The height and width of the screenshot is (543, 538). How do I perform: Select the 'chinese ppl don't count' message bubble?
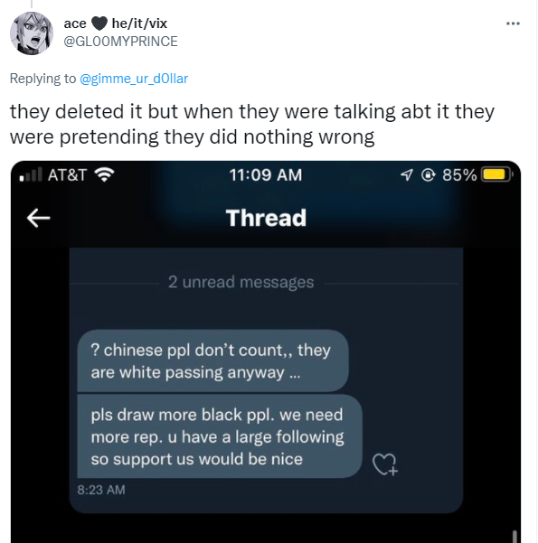[x=212, y=360]
